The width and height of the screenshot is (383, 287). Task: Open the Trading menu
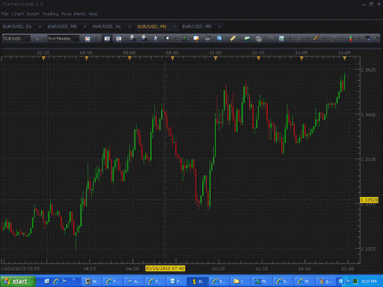click(50, 14)
